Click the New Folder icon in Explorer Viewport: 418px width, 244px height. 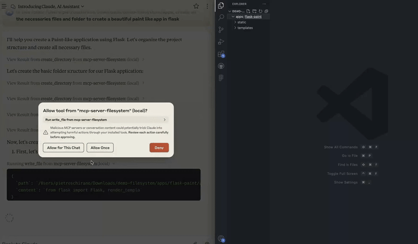255,11
